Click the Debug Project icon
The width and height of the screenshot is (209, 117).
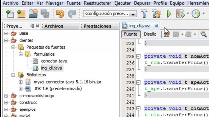(181, 14)
